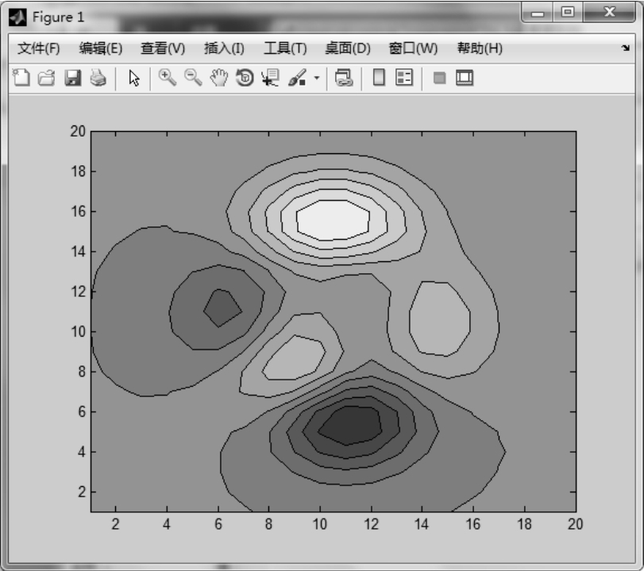Click the Insert Colorbar toolbar button
644x571 pixels.
[x=379, y=78]
